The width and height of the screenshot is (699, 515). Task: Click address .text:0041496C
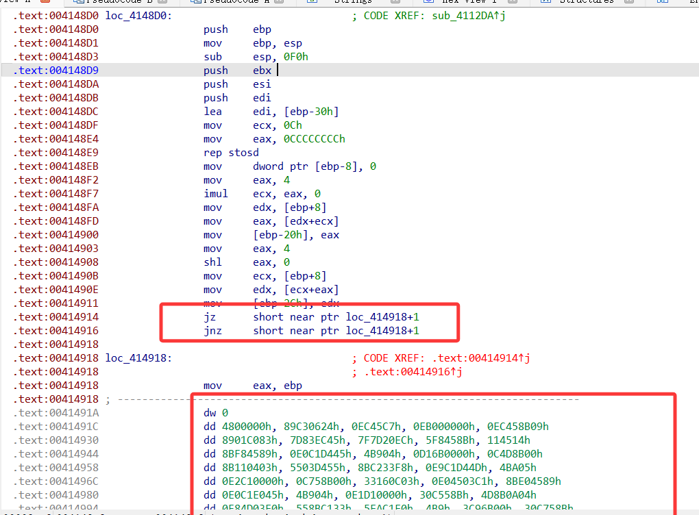(56, 482)
